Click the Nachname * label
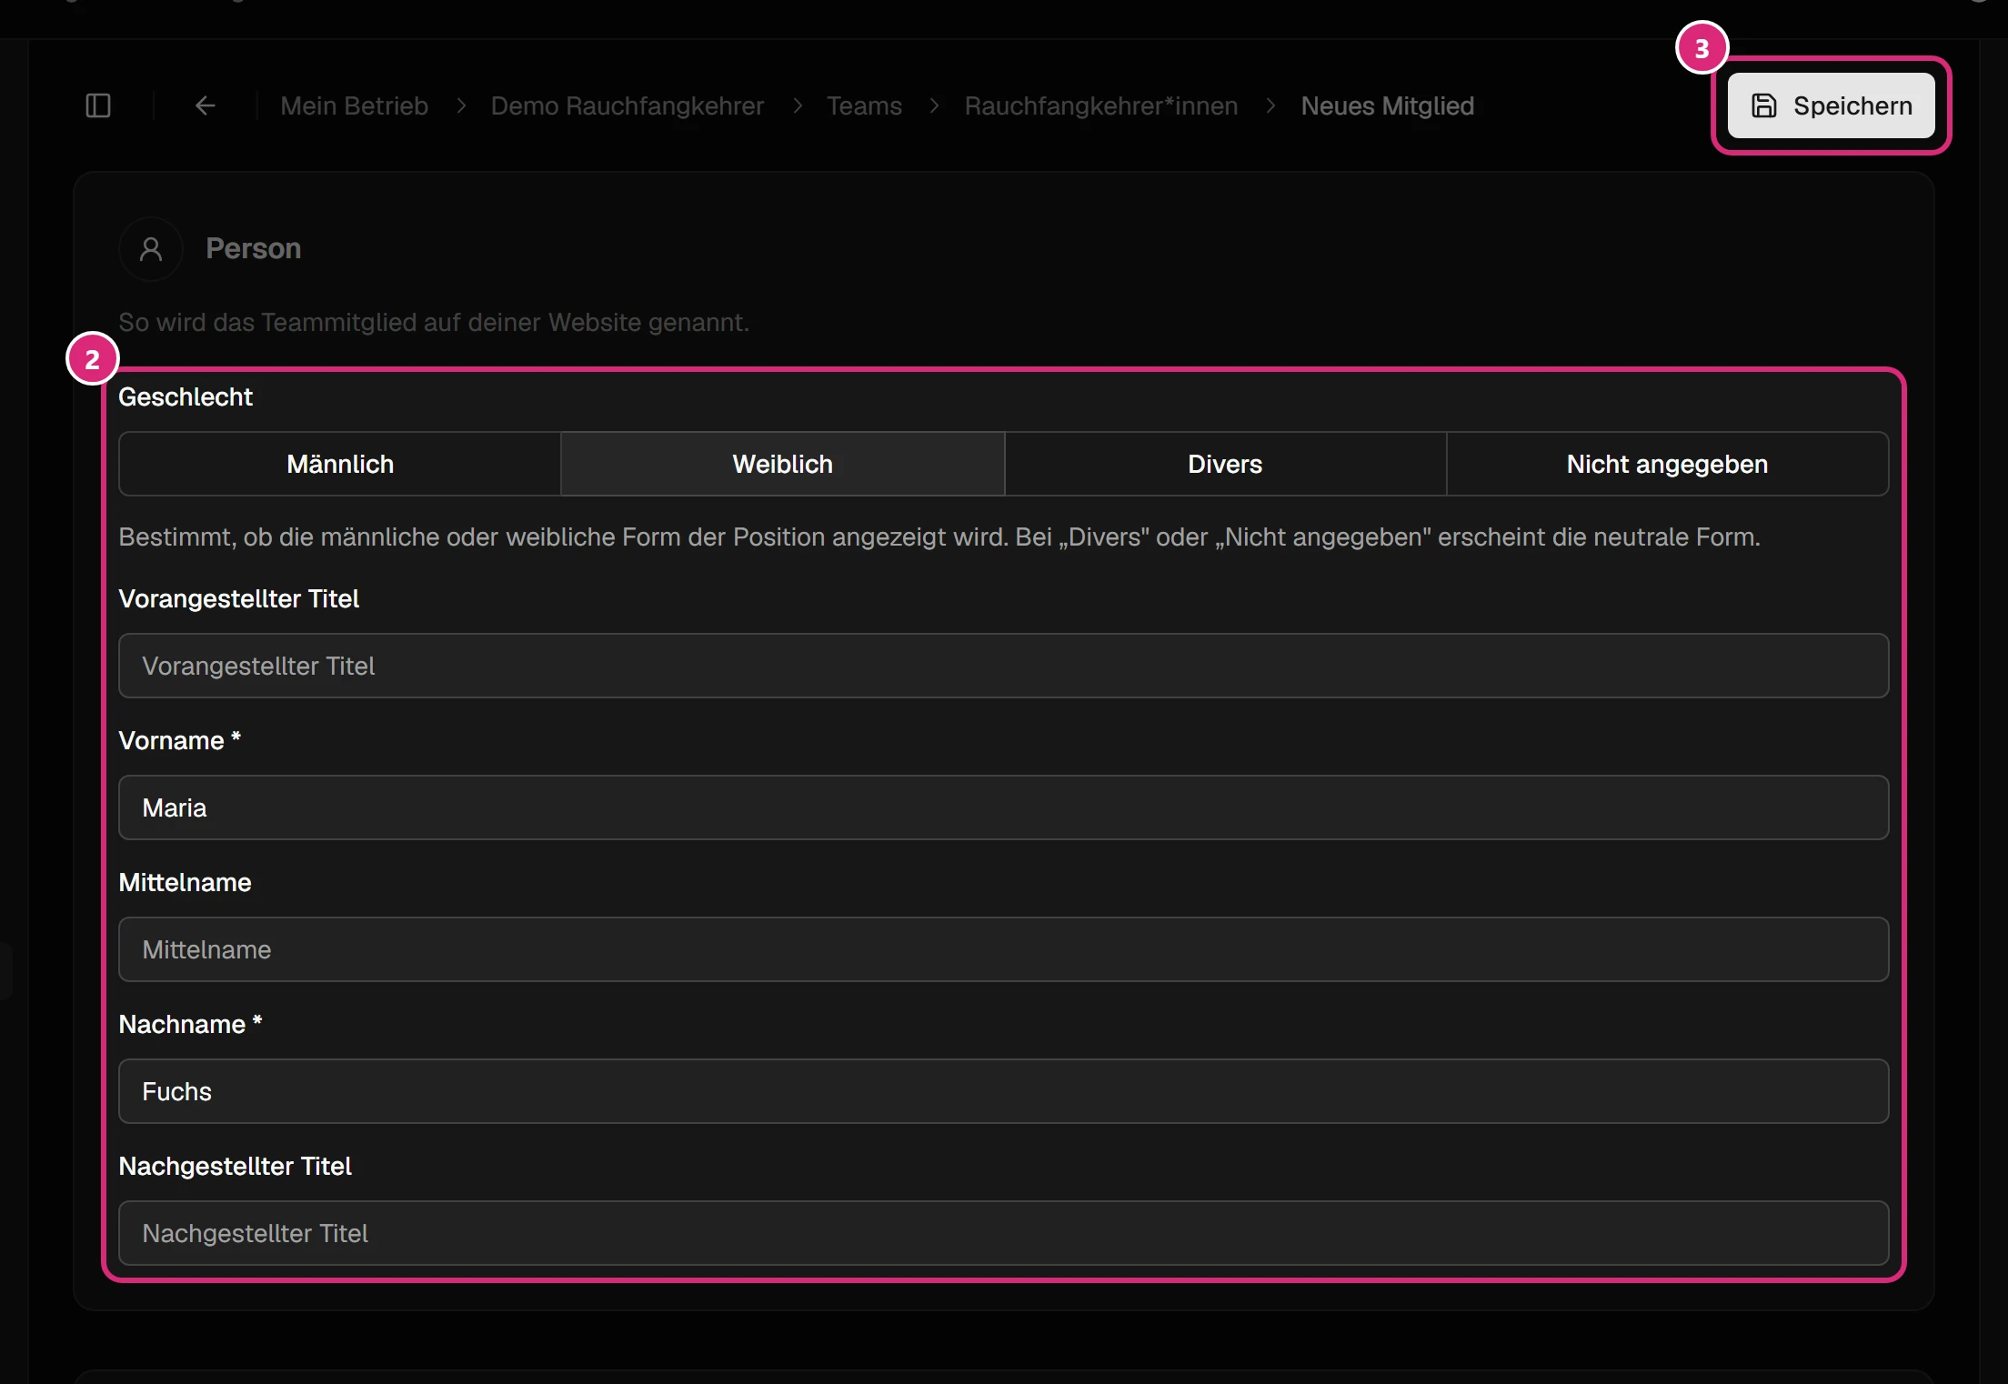The width and height of the screenshot is (2008, 1384). click(x=190, y=1024)
